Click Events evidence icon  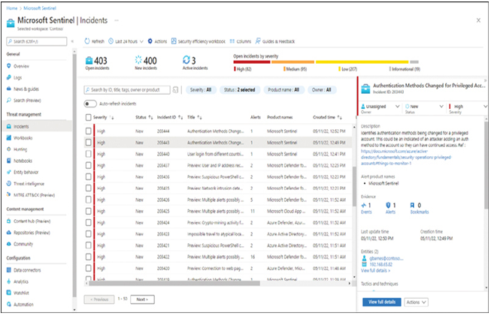point(364,206)
